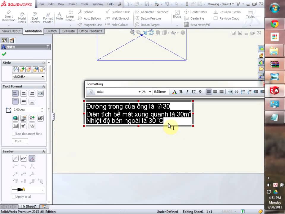Check the Apply to all option
The width and height of the screenshot is (285, 214).
point(14,197)
